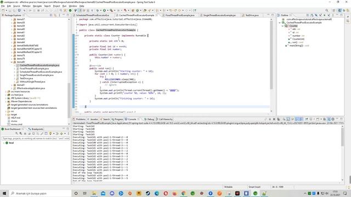Click the Pin Console icon

pyautogui.click(x=307, y=119)
